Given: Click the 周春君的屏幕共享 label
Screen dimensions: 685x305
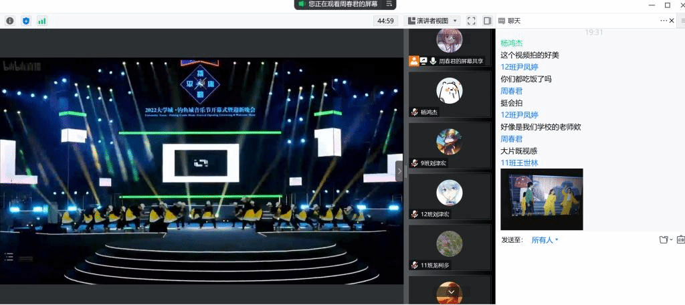Looking at the screenshot, I should pos(462,61).
